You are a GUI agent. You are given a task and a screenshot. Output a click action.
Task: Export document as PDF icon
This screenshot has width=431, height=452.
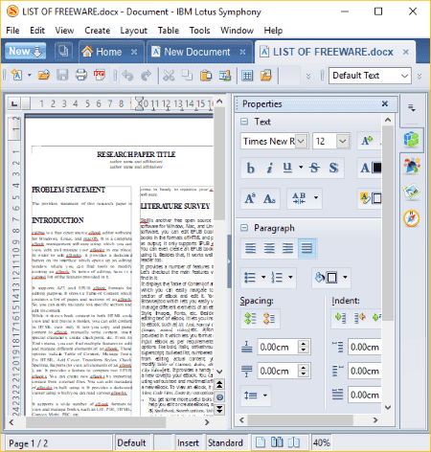pyautogui.click(x=100, y=76)
